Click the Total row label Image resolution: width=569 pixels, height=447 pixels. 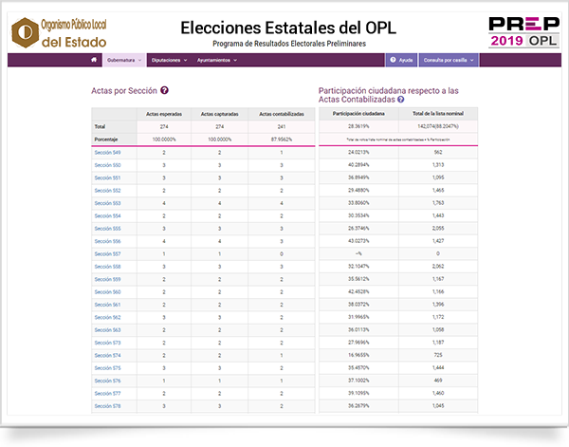coord(100,127)
